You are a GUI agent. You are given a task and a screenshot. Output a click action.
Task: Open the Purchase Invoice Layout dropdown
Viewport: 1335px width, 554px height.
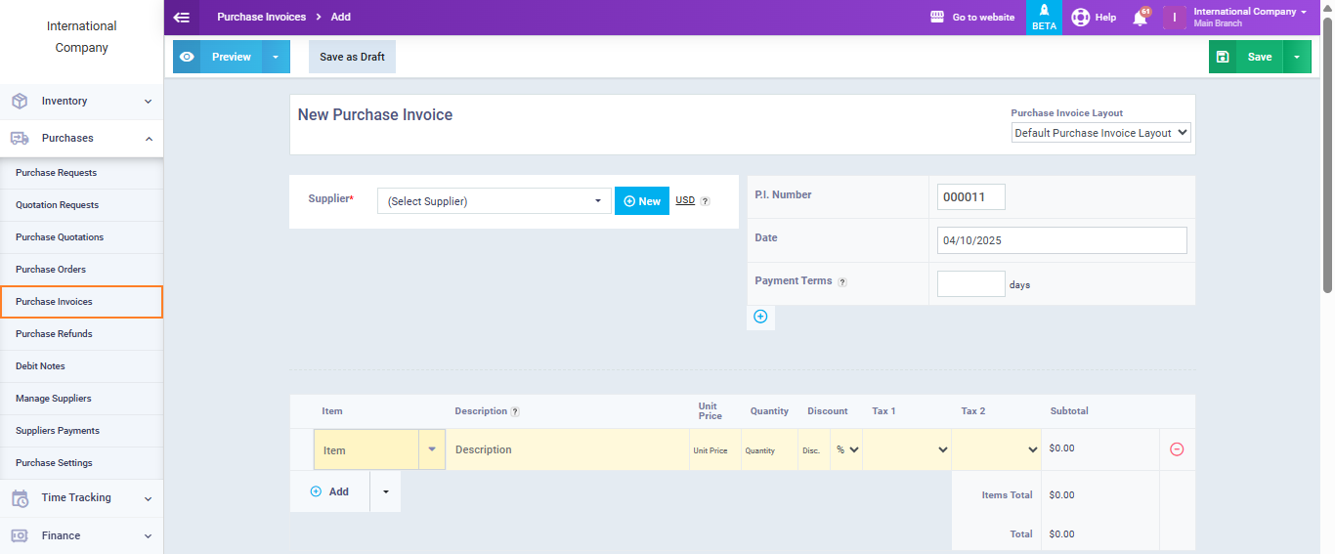coord(1100,133)
